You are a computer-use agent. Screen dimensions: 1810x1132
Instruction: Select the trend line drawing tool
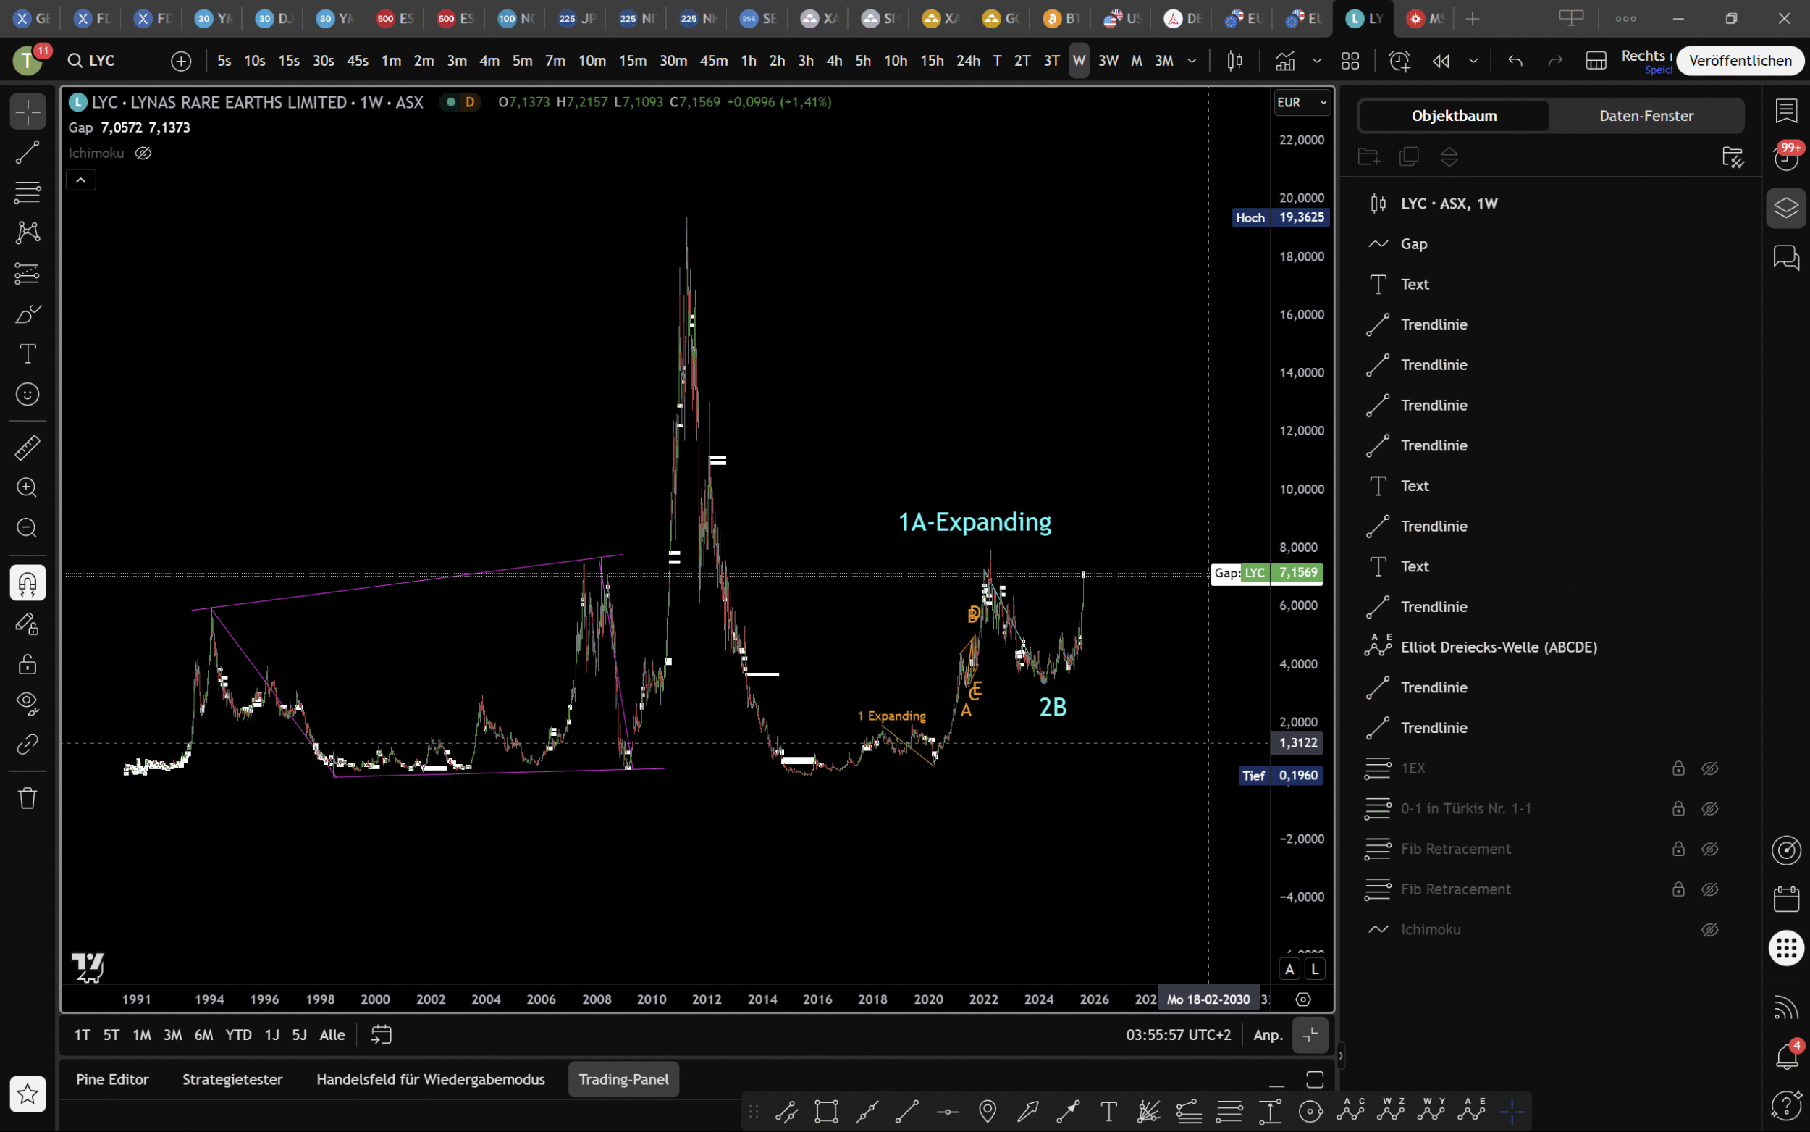pos(28,152)
